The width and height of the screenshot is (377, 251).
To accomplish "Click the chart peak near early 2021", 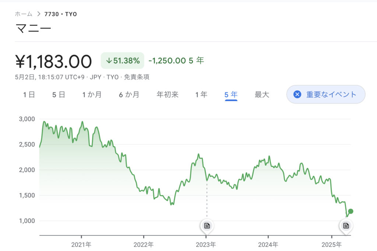I will tap(82, 122).
